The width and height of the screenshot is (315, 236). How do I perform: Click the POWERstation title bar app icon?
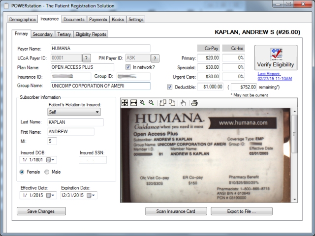click(x=6, y=6)
